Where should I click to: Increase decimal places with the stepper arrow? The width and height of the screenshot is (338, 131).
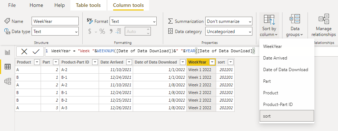pyautogui.click(x=148, y=29)
